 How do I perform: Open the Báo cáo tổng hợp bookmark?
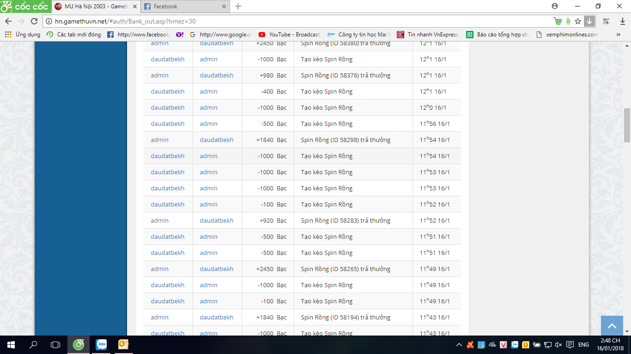point(498,35)
